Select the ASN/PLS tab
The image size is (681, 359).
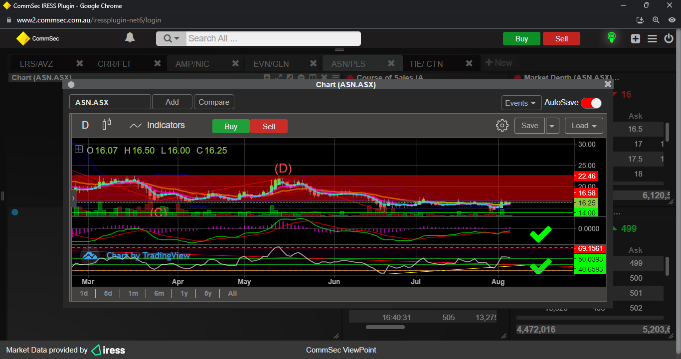pos(348,64)
